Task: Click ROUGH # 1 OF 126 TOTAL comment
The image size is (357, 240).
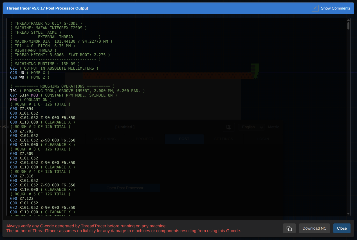Action: coord(40,104)
